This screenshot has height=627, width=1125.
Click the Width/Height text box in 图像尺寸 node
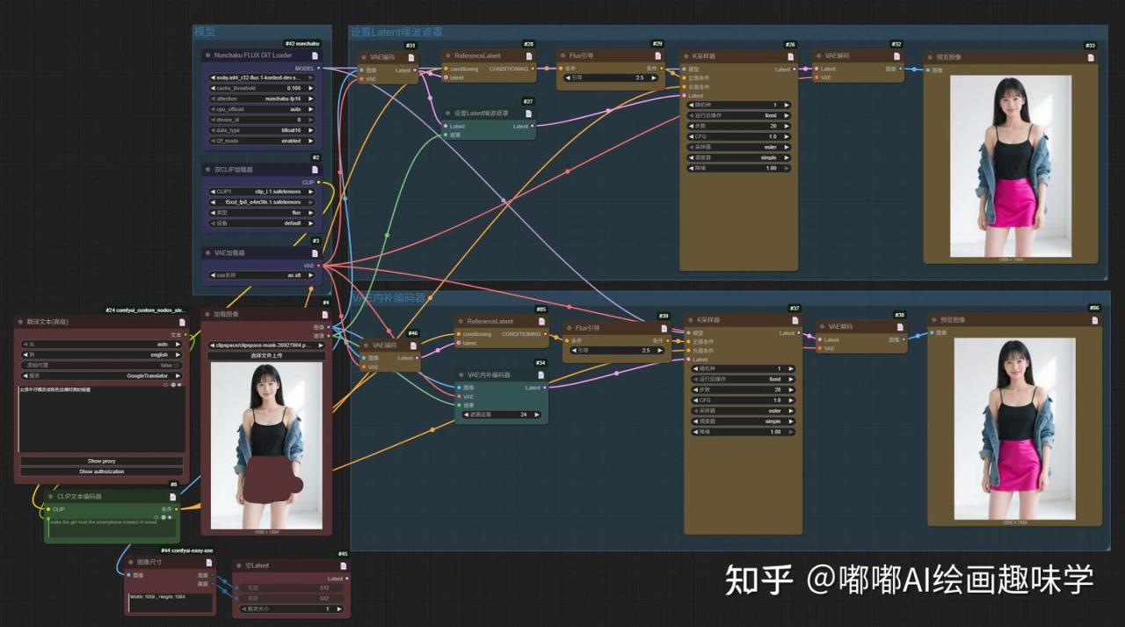tap(170, 601)
